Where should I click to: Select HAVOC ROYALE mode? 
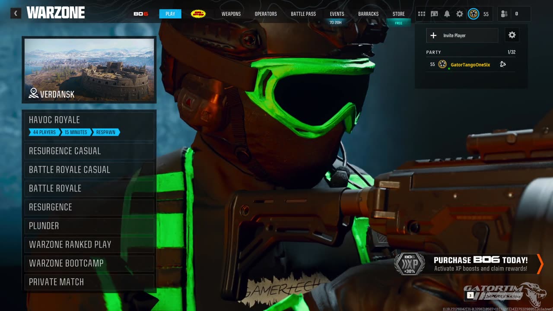89,126
